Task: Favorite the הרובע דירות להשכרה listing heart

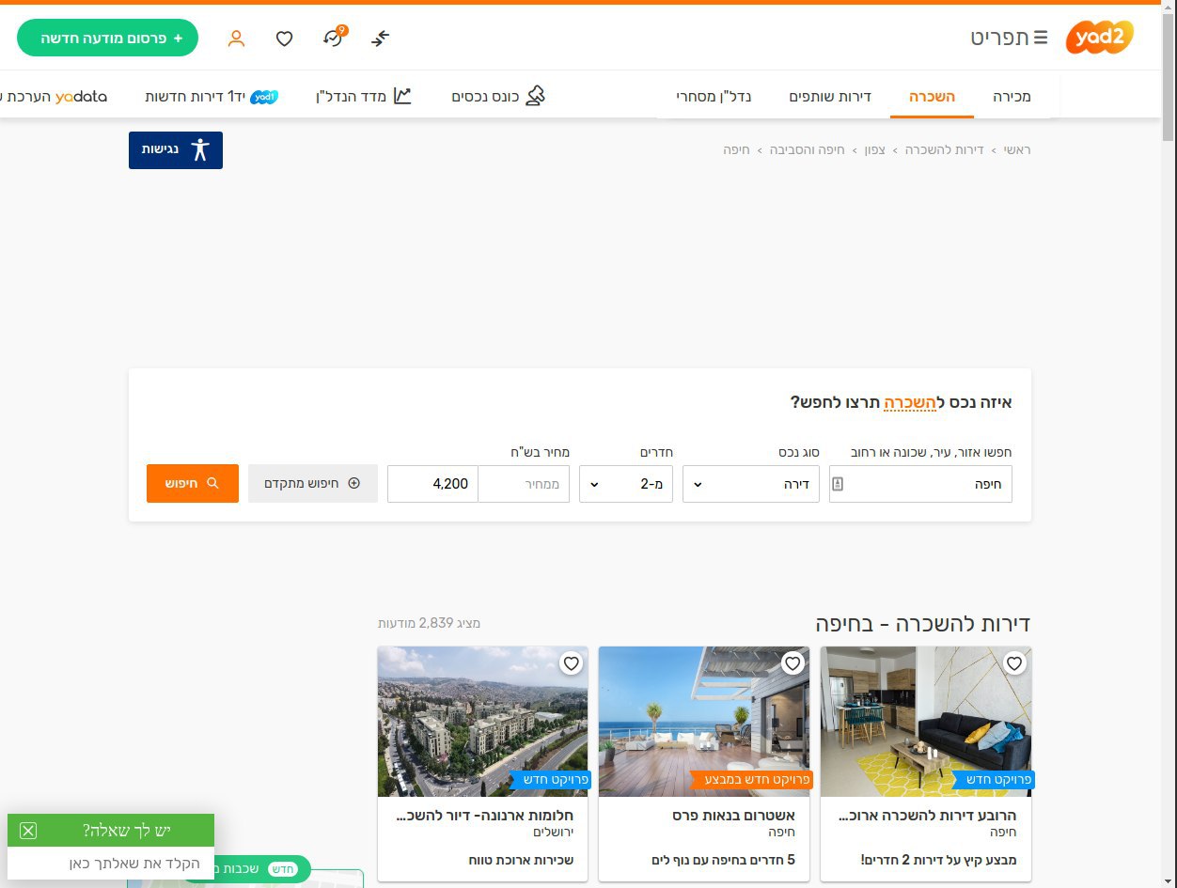Action: pyautogui.click(x=1014, y=663)
